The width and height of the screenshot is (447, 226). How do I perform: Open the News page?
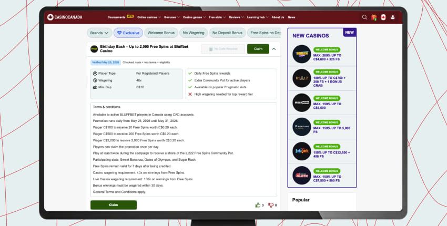[291, 17]
